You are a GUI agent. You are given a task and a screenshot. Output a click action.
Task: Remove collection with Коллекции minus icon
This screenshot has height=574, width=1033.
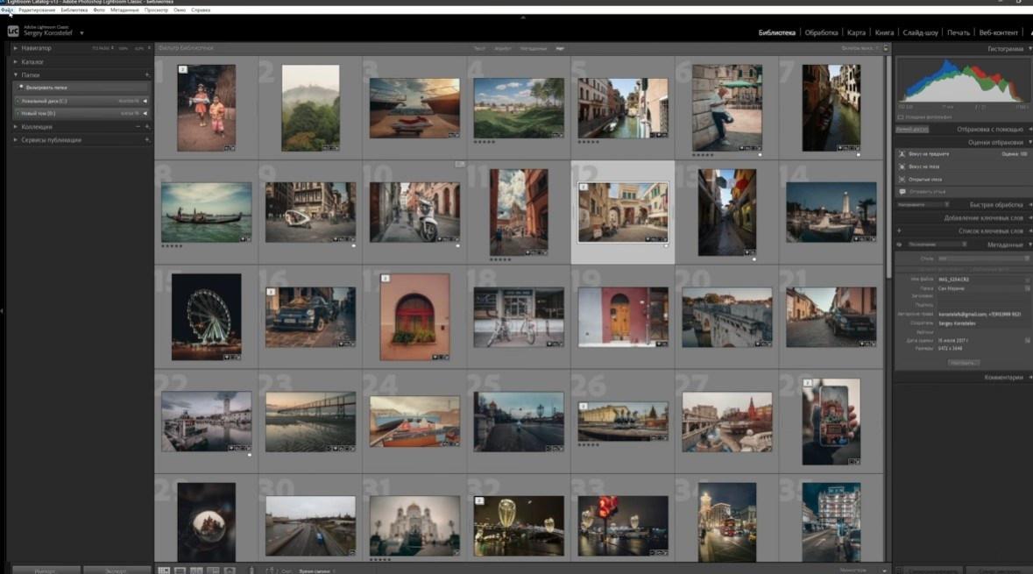(138, 126)
